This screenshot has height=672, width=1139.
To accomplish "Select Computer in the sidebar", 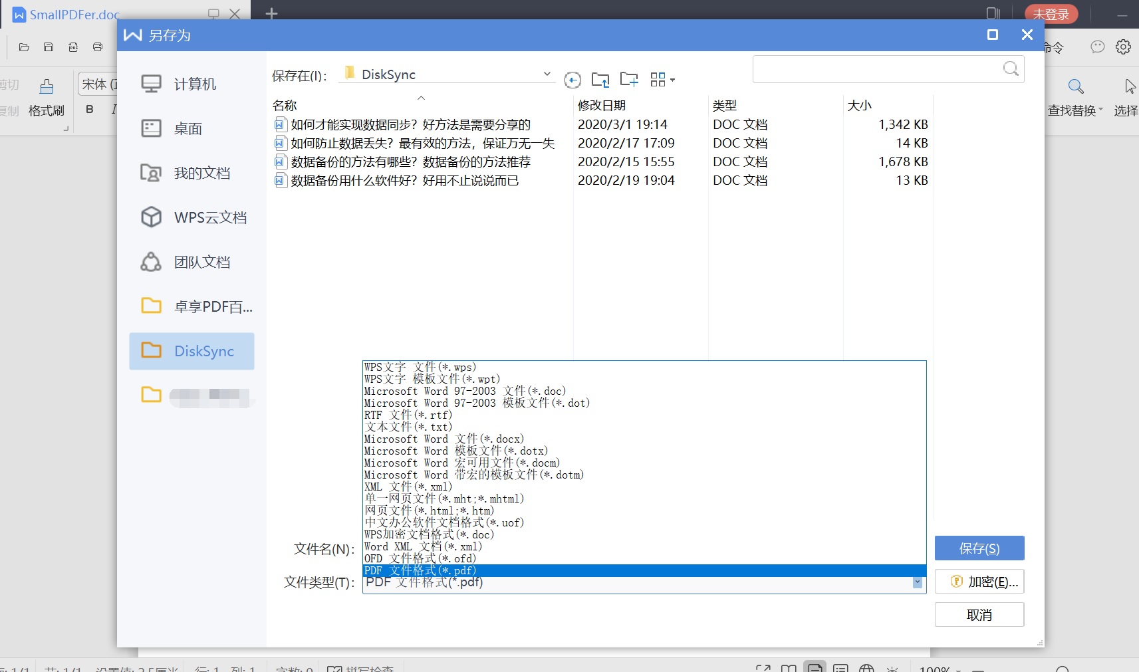I will [191, 84].
